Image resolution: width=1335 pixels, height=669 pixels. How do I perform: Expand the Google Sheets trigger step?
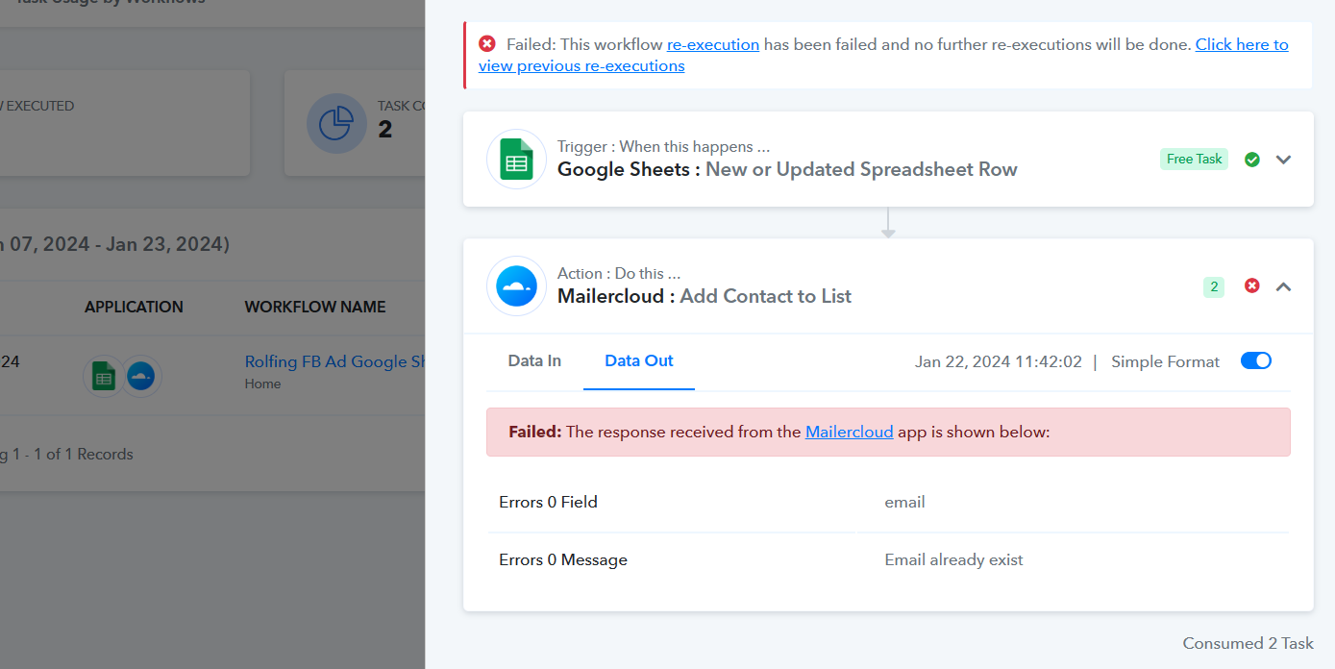[1283, 160]
